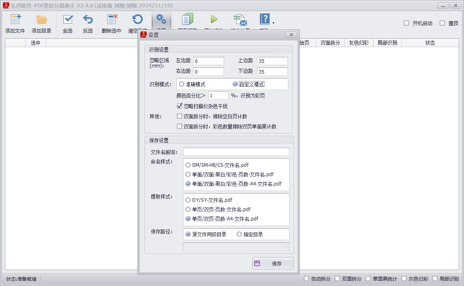
Task: Click the 保存设置 section heading
Action: (x=159, y=140)
